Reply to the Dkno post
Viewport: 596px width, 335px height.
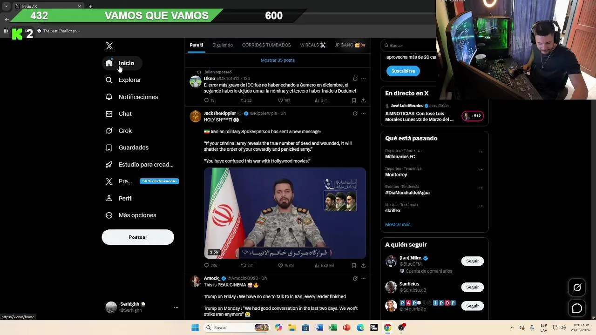pos(207,100)
